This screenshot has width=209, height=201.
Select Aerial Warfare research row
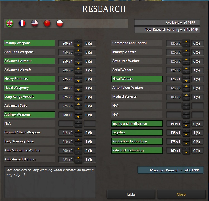coord(137,70)
